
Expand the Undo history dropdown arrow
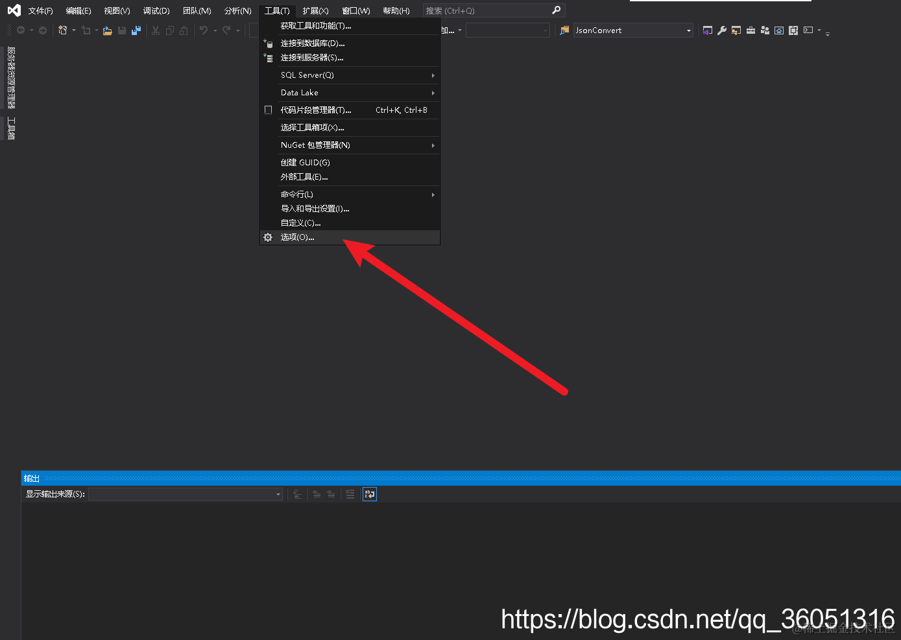pos(215,30)
